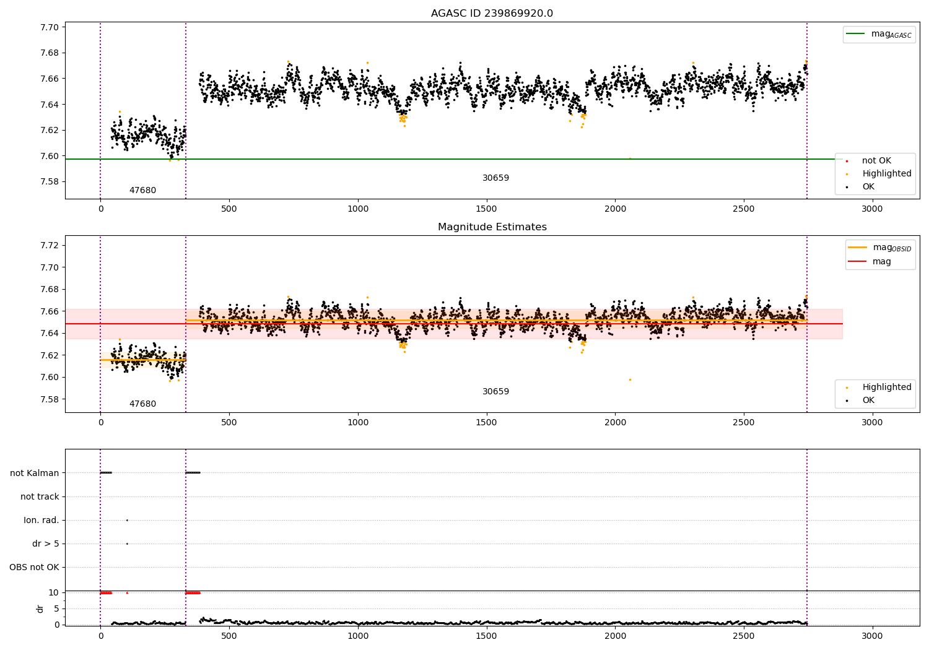Click '1500' x-tick under top plot
This screenshot has width=929, height=650.
[486, 209]
